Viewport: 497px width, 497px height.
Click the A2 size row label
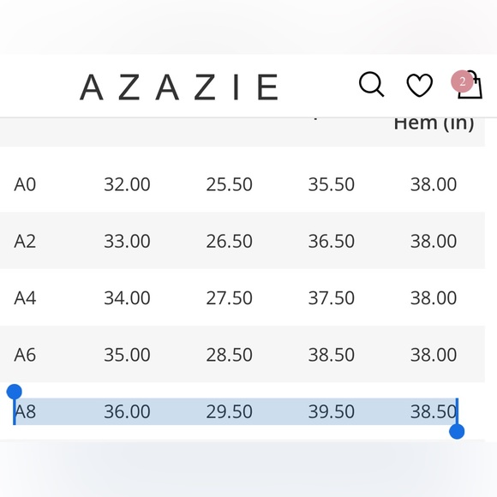click(25, 241)
